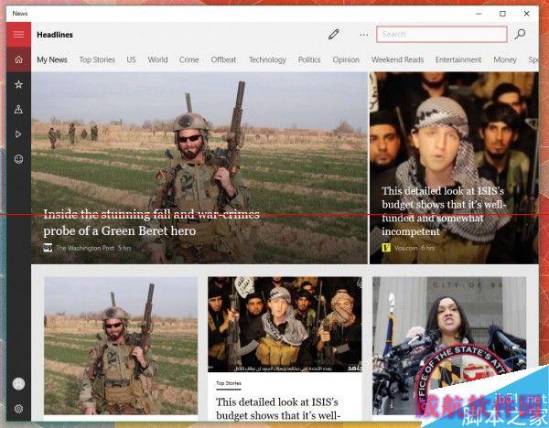549x428 pixels.
Task: Open the Offbeat tab
Action: click(x=223, y=59)
